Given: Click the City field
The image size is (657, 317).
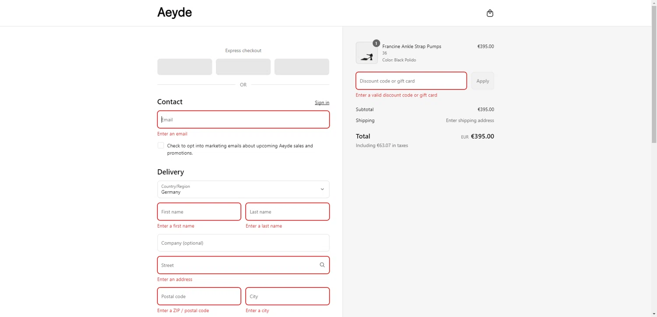Looking at the screenshot, I should pyautogui.click(x=287, y=296).
